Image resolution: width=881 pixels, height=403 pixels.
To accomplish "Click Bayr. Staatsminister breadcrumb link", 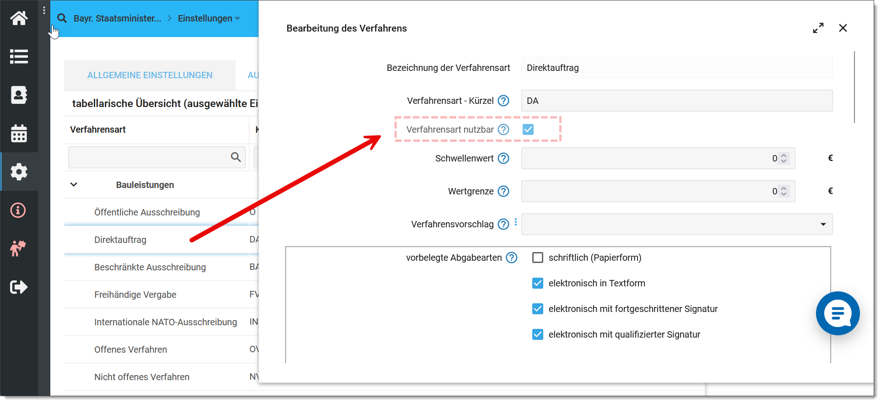I will [117, 18].
